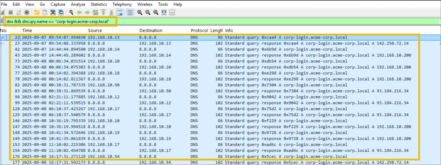Select packet 154 response 0xad6c

tap(220, 151)
